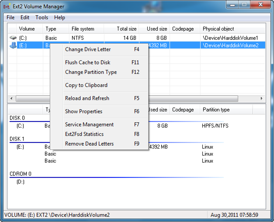Screen dimensions: 274x222
Task: Click the 4392 MB value under DISK 1
Action: pyautogui.click(x=158, y=147)
